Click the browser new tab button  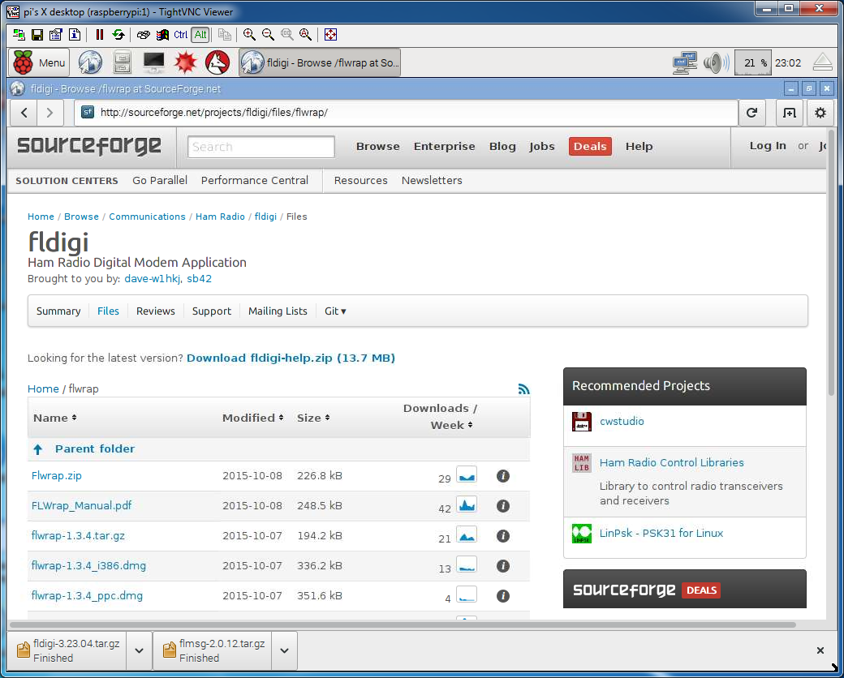point(789,113)
